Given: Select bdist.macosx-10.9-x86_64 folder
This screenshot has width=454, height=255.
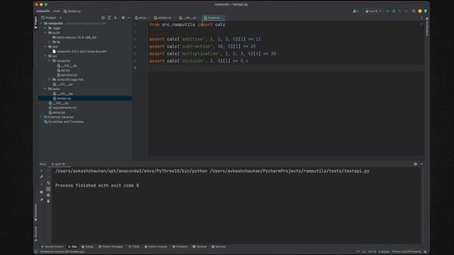Looking at the screenshot, I should pos(74,38).
